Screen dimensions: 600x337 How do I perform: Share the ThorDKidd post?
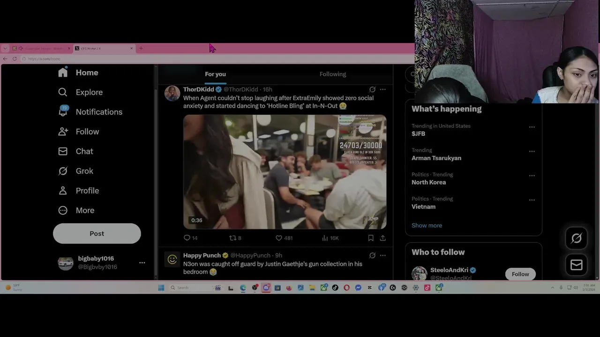click(x=383, y=238)
